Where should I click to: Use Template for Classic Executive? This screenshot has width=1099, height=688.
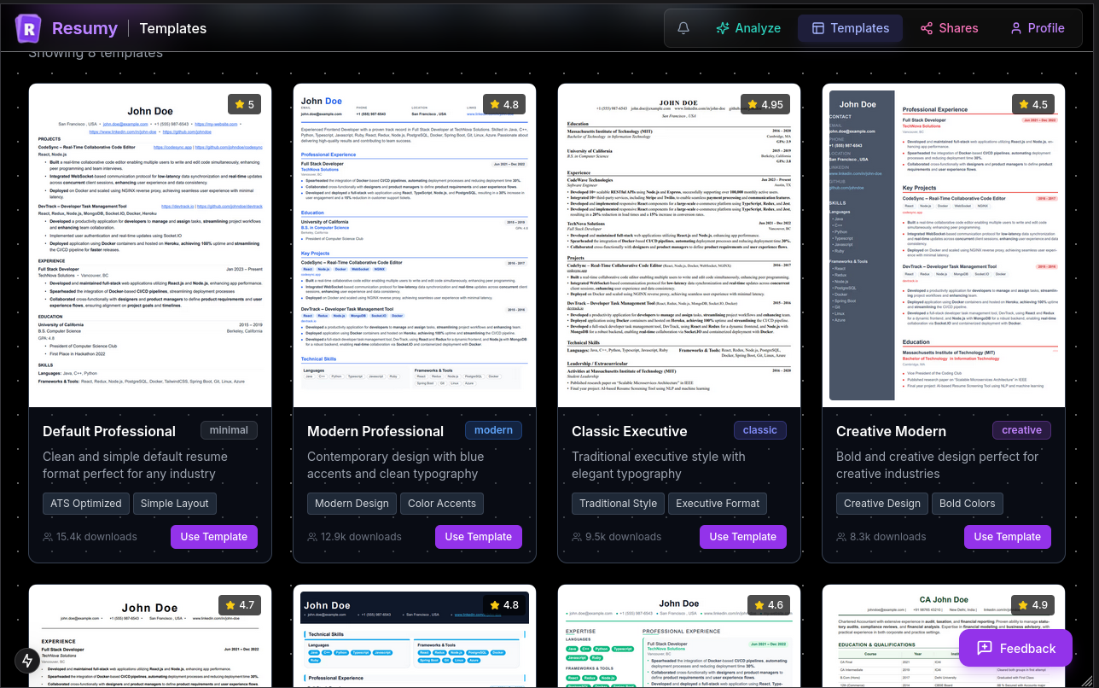tap(742, 536)
